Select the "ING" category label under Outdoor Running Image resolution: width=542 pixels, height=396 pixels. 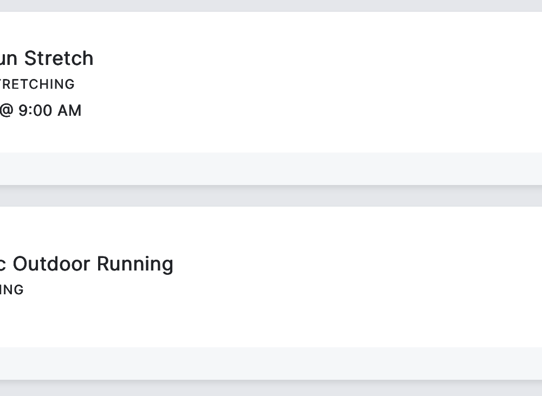(x=11, y=290)
